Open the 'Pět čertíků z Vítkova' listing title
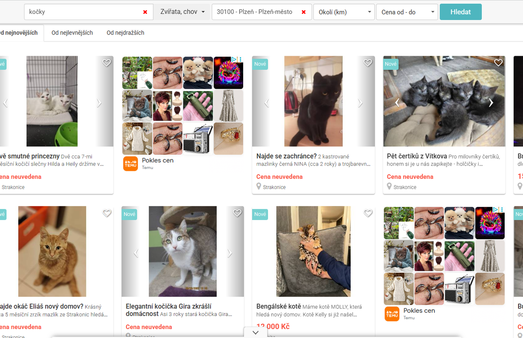The image size is (523, 338). (417, 156)
